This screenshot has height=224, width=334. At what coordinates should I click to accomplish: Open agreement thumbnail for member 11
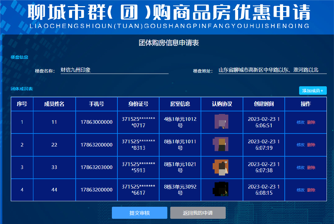pos(221,122)
